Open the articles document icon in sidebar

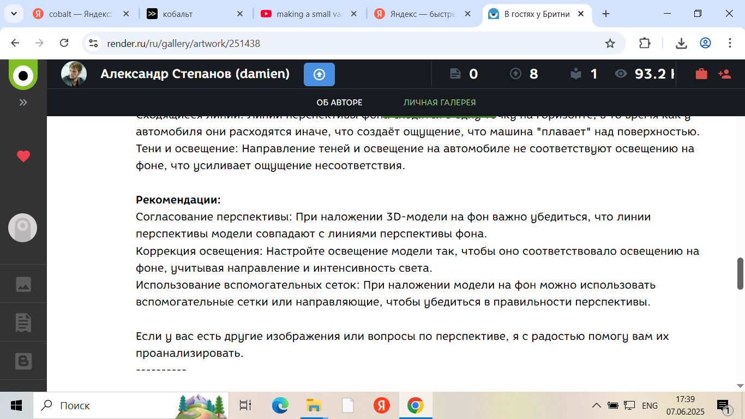click(23, 322)
